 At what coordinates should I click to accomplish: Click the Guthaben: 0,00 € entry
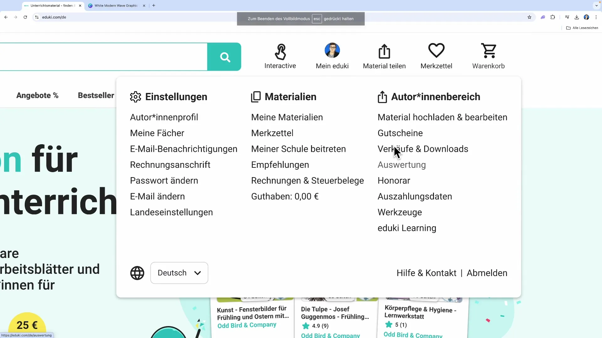tap(285, 196)
